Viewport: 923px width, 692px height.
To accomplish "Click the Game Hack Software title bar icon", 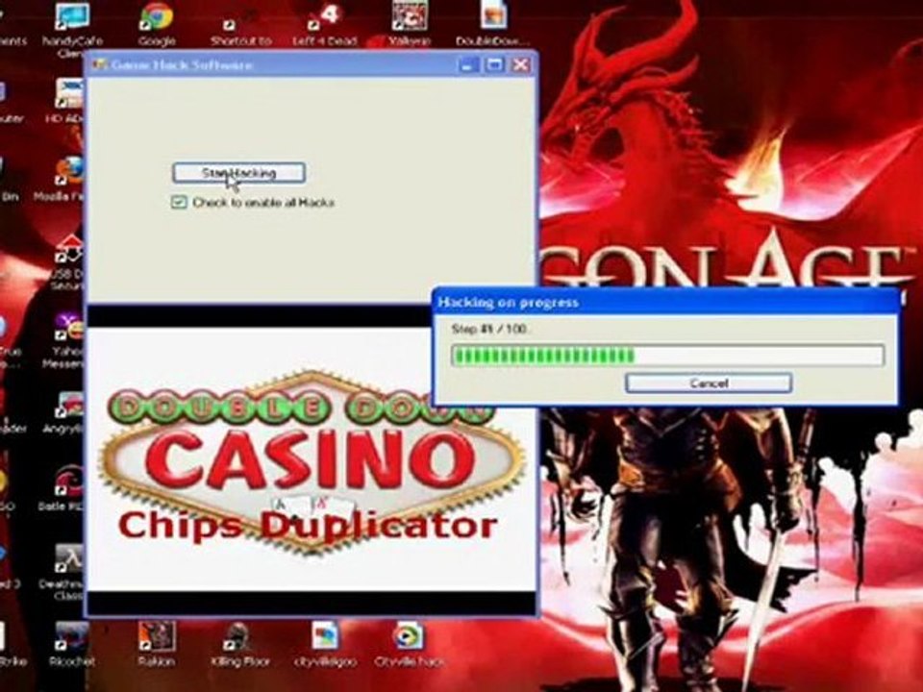I will (99, 64).
